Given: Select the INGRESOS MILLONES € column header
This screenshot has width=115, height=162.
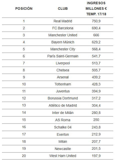Looking at the screenshot, I should [x=96, y=9].
